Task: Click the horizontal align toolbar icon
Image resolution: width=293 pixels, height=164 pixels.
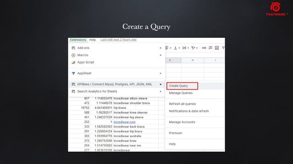Action: [167, 48]
